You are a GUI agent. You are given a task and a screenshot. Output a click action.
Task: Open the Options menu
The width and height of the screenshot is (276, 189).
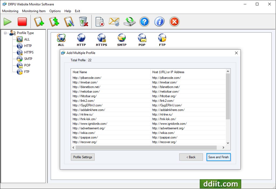pos(55,11)
